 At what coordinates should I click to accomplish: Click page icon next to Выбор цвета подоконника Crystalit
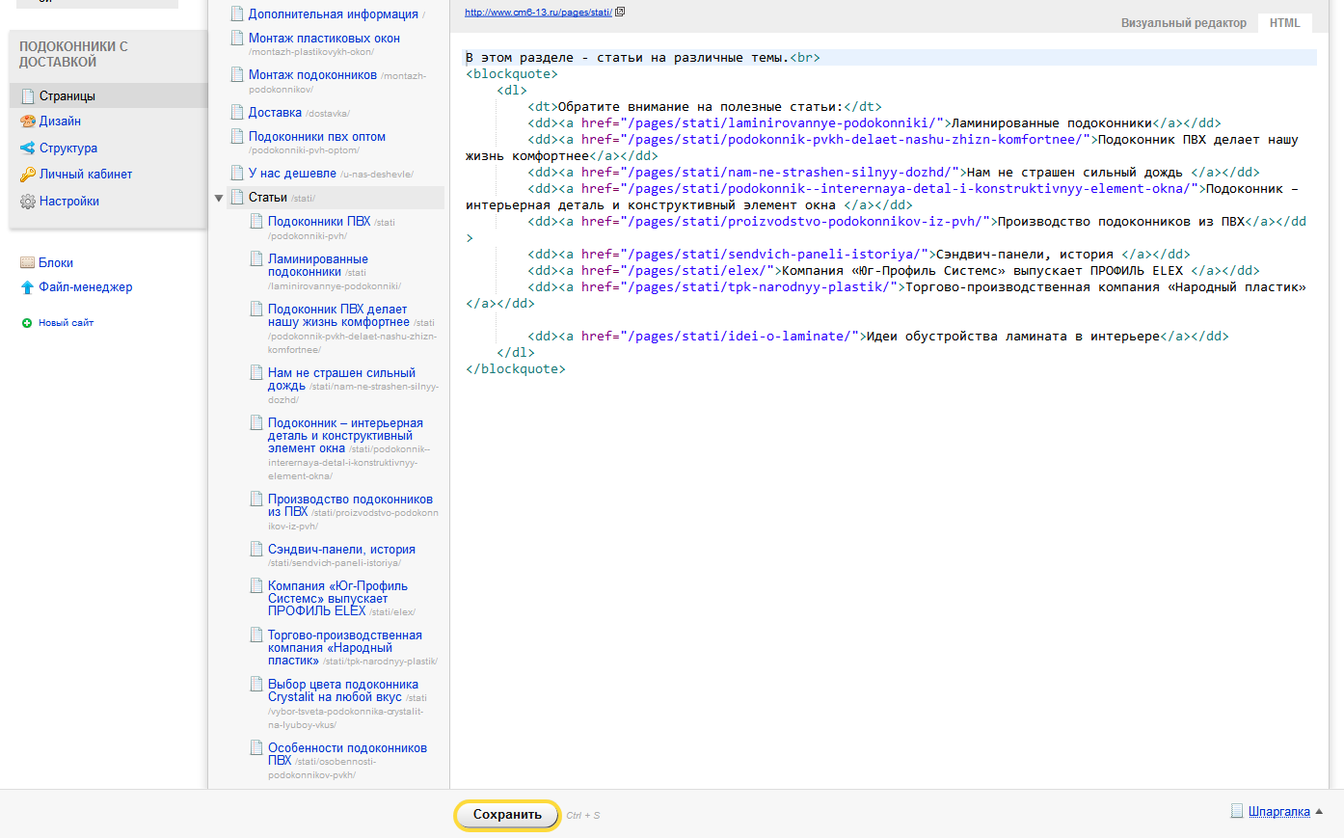(256, 684)
